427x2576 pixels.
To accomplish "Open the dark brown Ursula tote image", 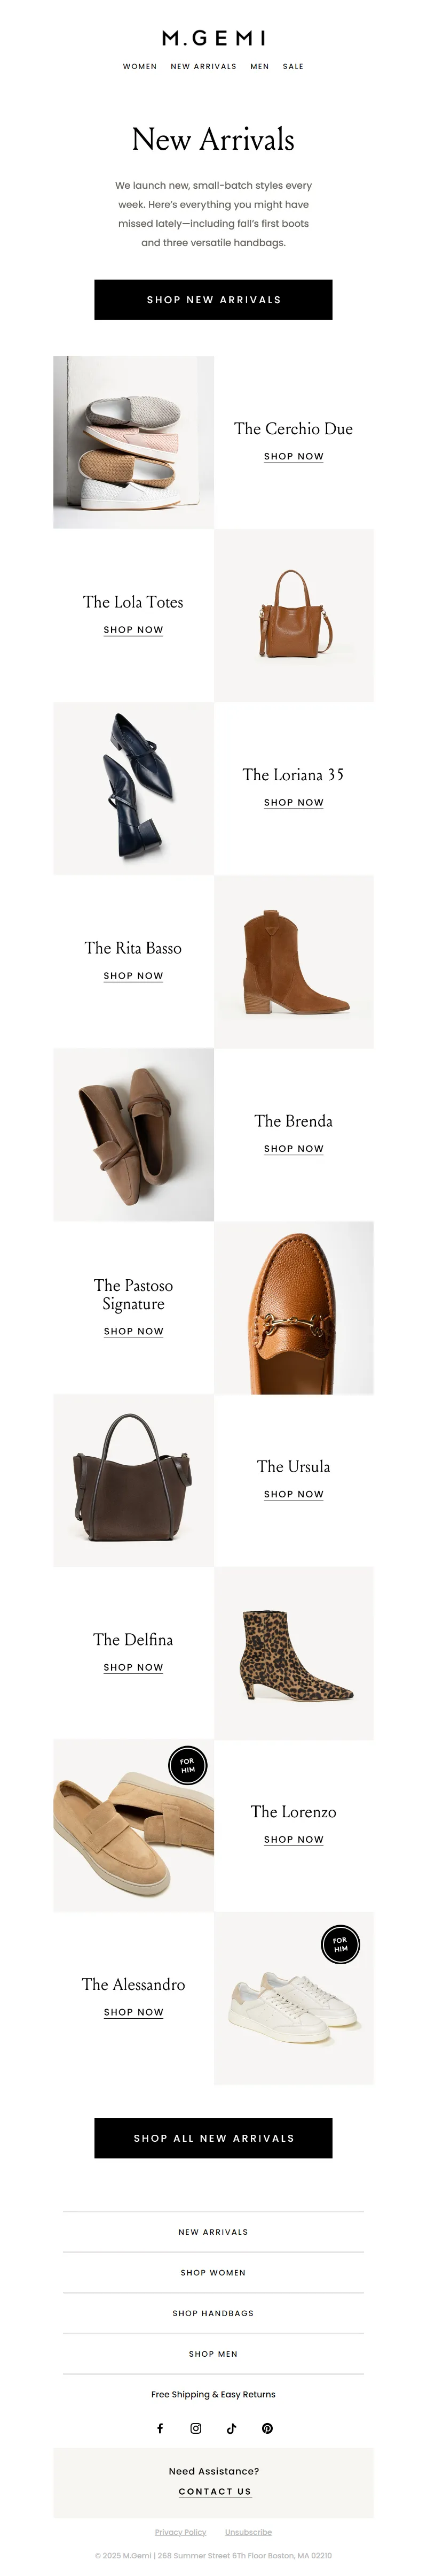I will (x=133, y=1481).
